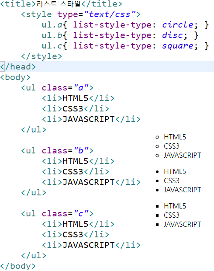Screen dimensions: 214x271
Task: Click JAVASCRIPT list item code in class a list
Action: click(91, 119)
